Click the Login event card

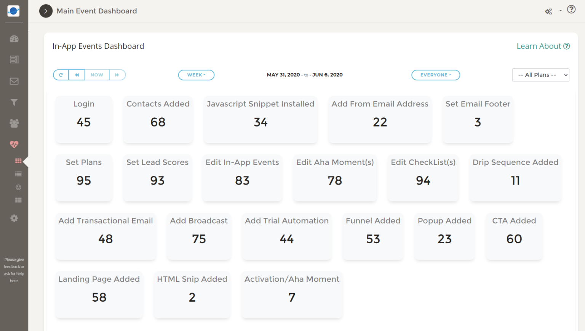(x=84, y=119)
